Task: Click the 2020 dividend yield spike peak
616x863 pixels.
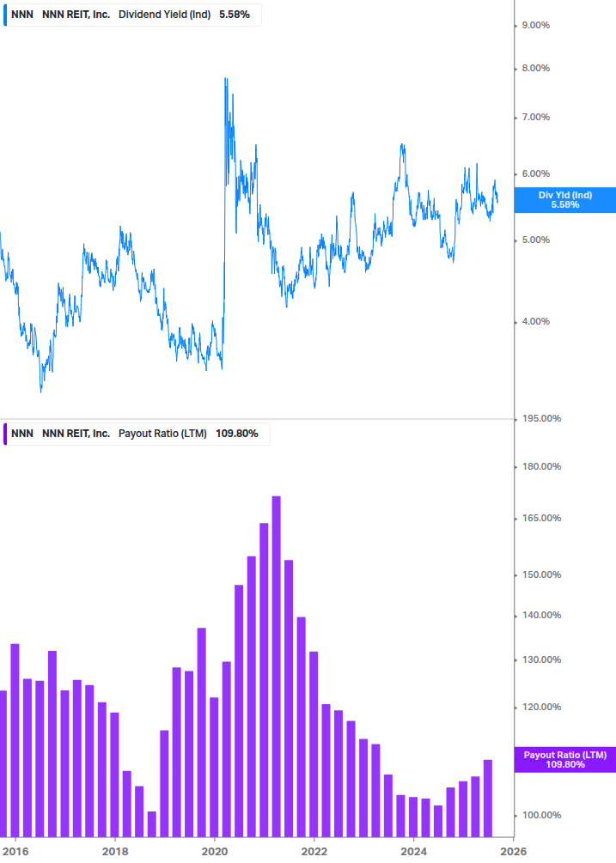Action: pos(226,79)
